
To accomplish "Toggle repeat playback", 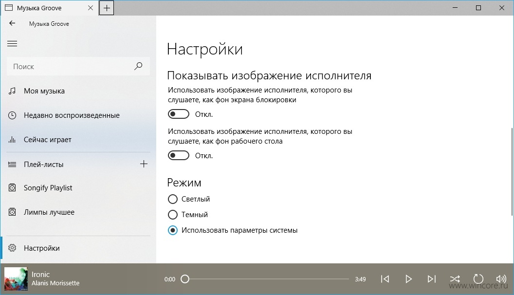I will [478, 279].
